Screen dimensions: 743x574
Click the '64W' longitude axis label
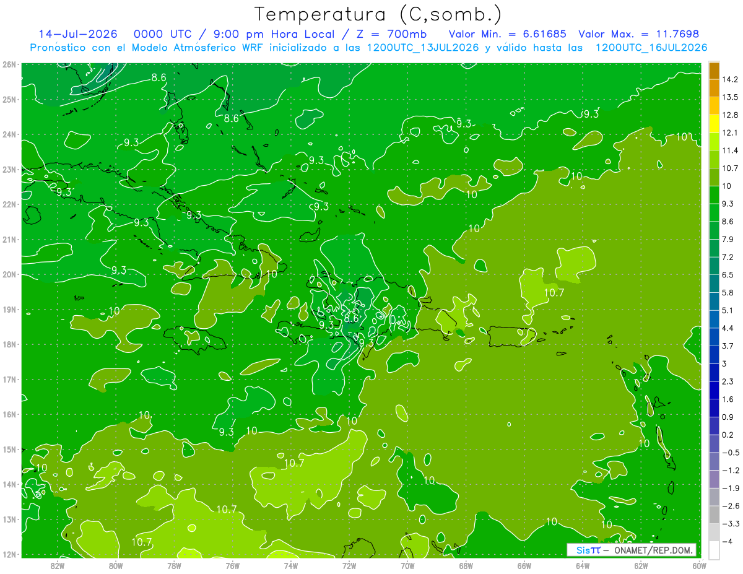pyautogui.click(x=583, y=565)
